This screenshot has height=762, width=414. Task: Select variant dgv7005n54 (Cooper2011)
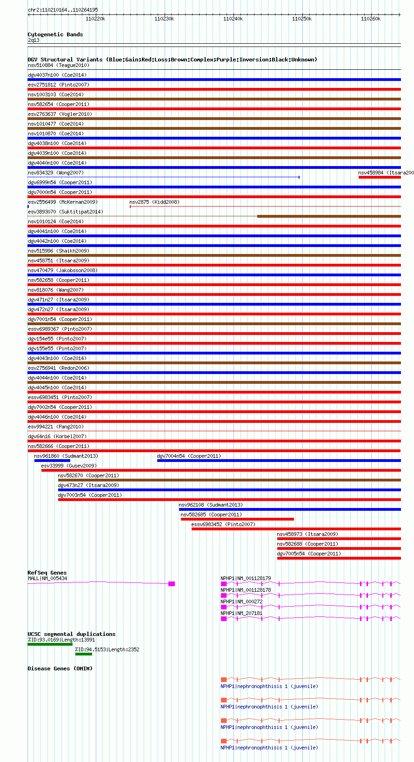tap(309, 554)
